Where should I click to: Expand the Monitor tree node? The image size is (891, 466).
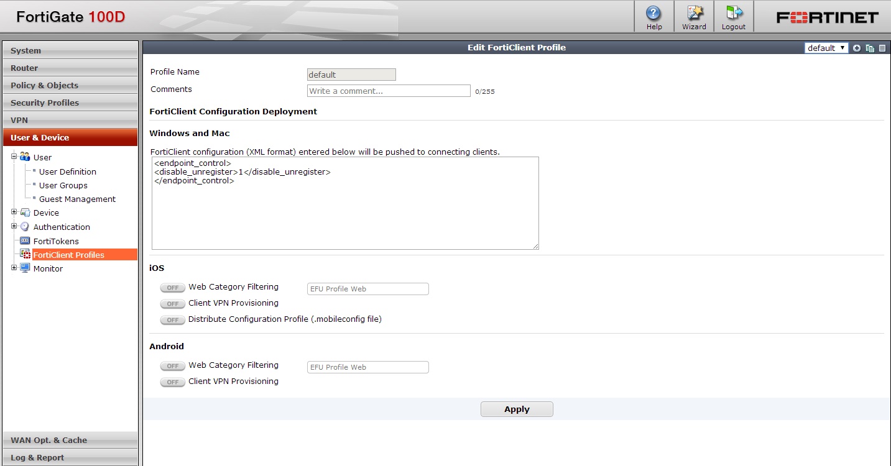pos(14,268)
